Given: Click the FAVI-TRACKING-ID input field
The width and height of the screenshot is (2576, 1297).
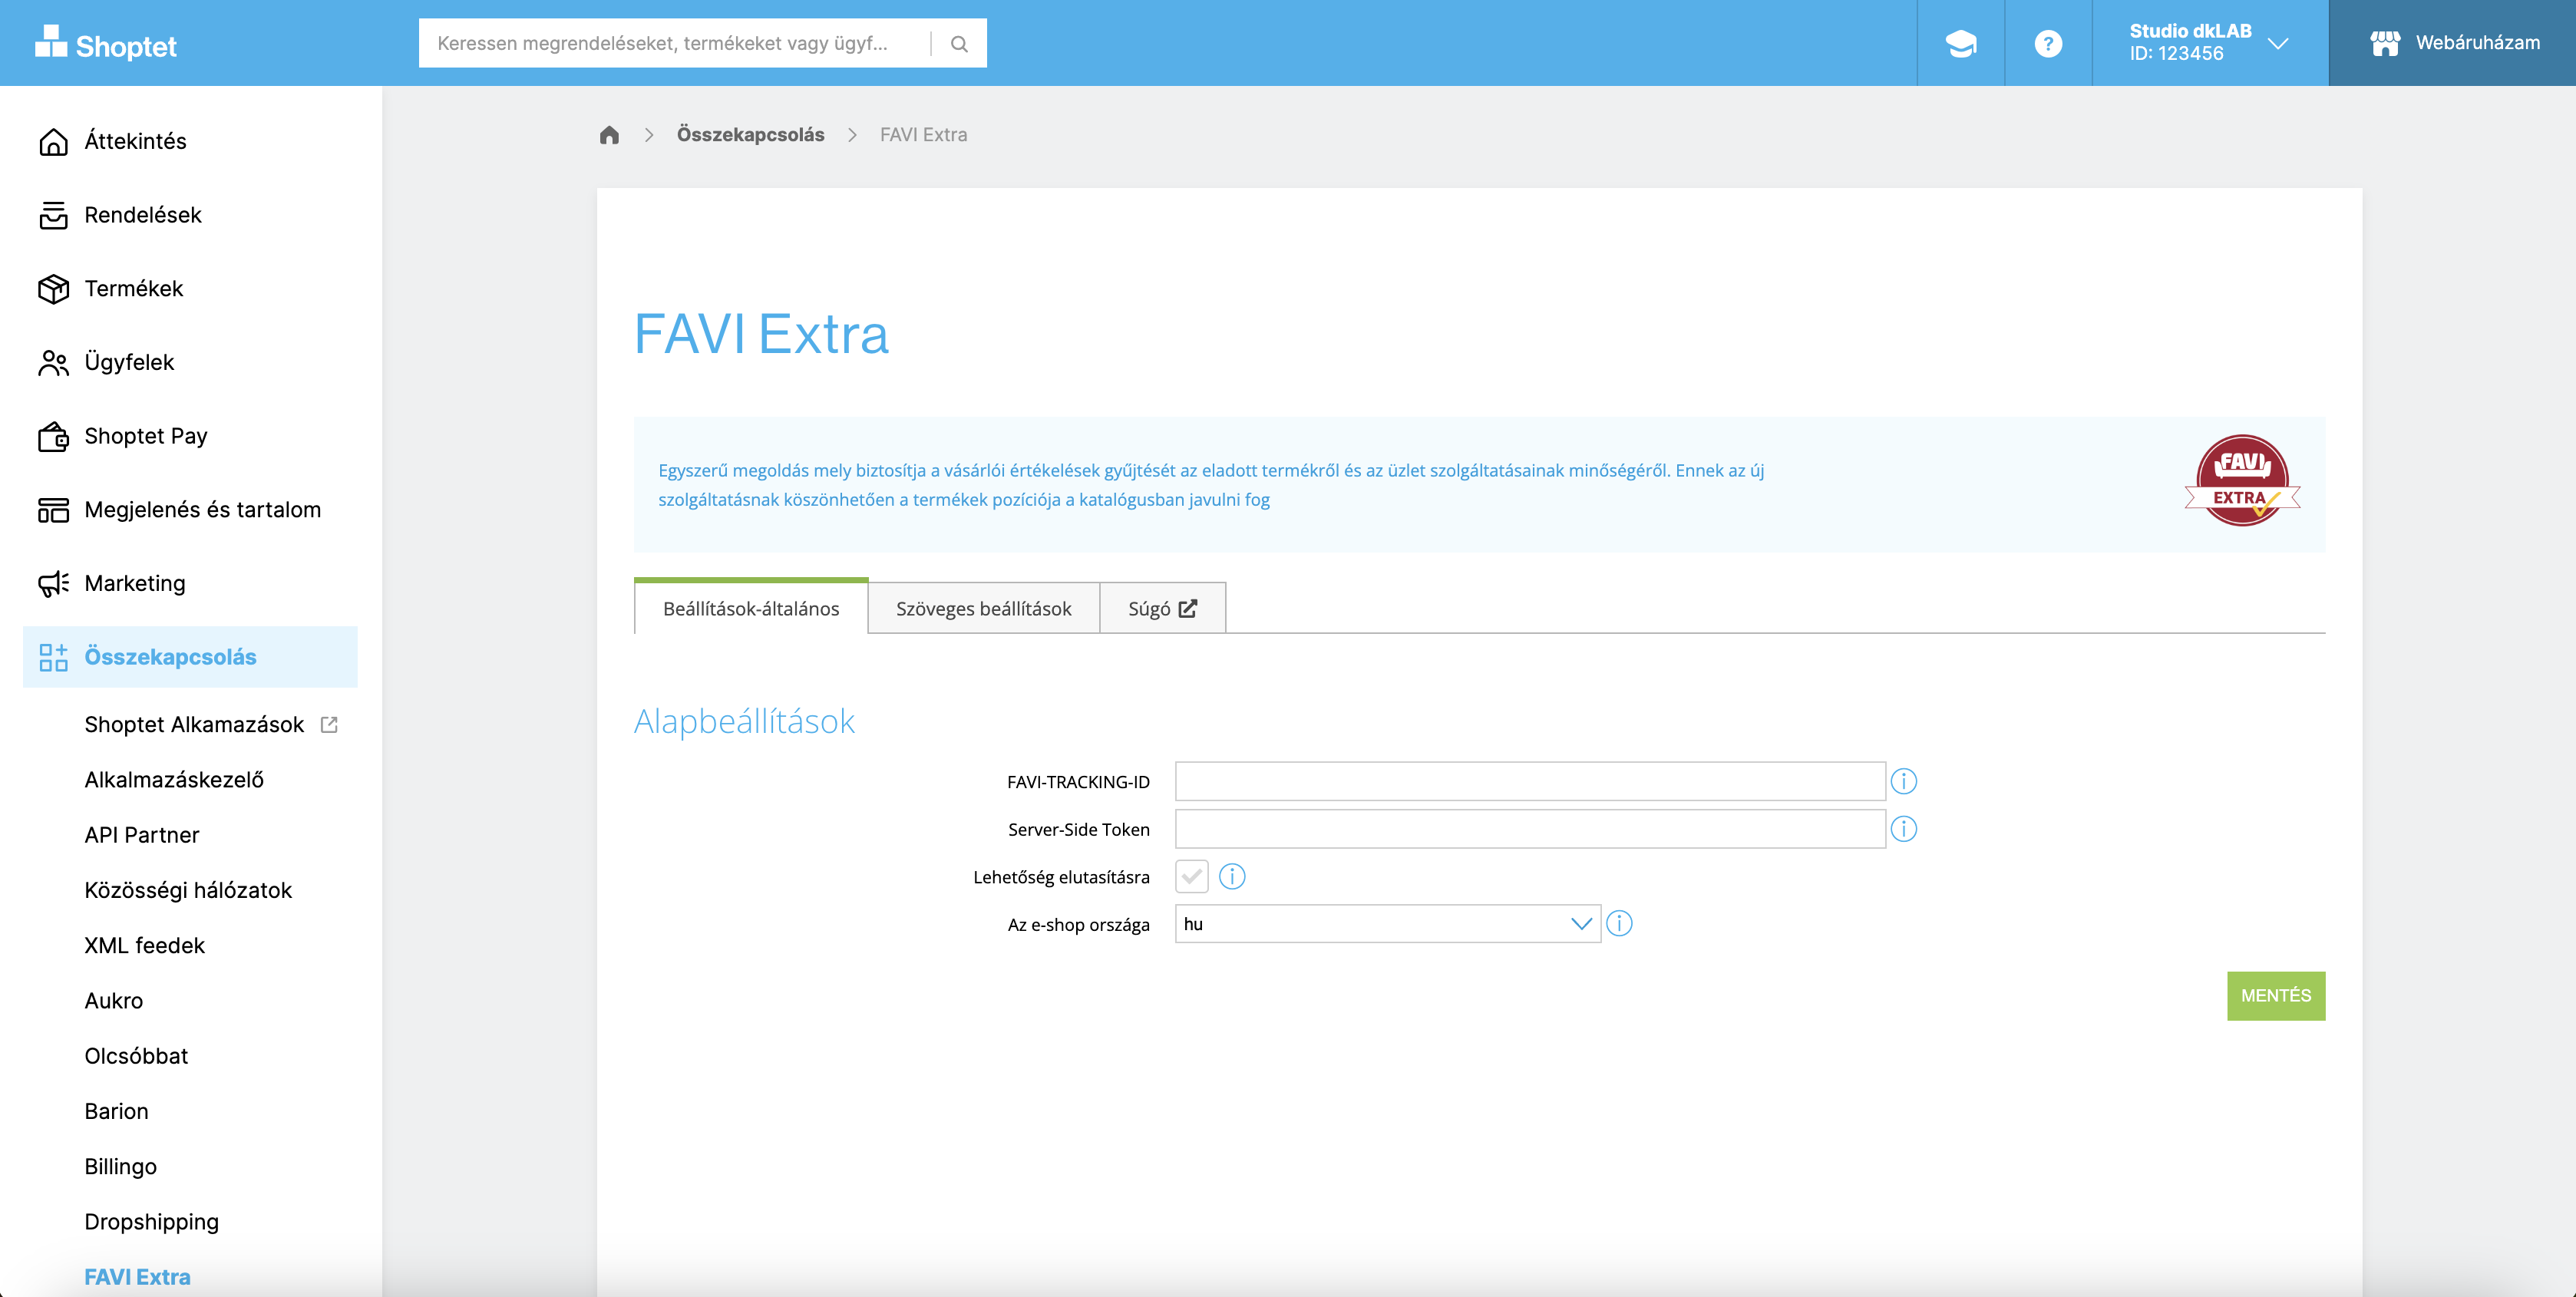Looking at the screenshot, I should (1530, 781).
